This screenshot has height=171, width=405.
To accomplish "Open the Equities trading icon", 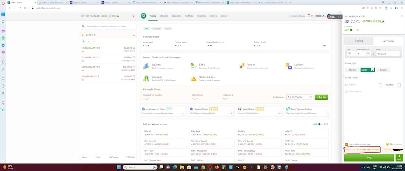I will tap(146, 66).
